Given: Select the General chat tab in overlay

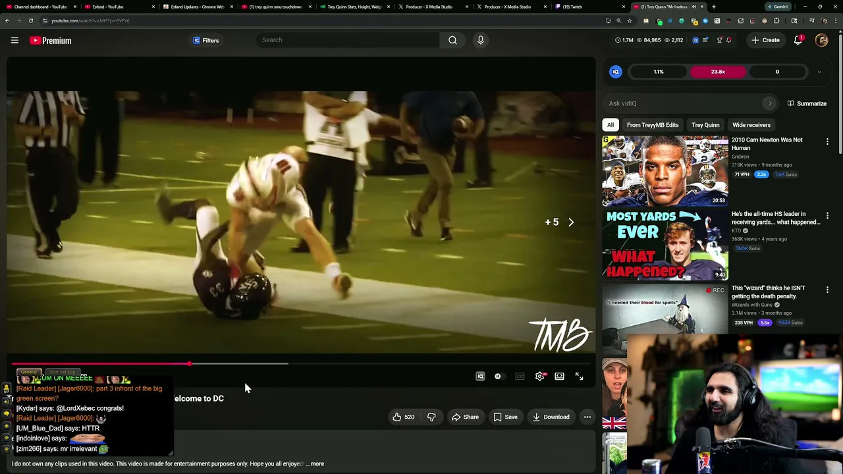Looking at the screenshot, I should pos(28,372).
